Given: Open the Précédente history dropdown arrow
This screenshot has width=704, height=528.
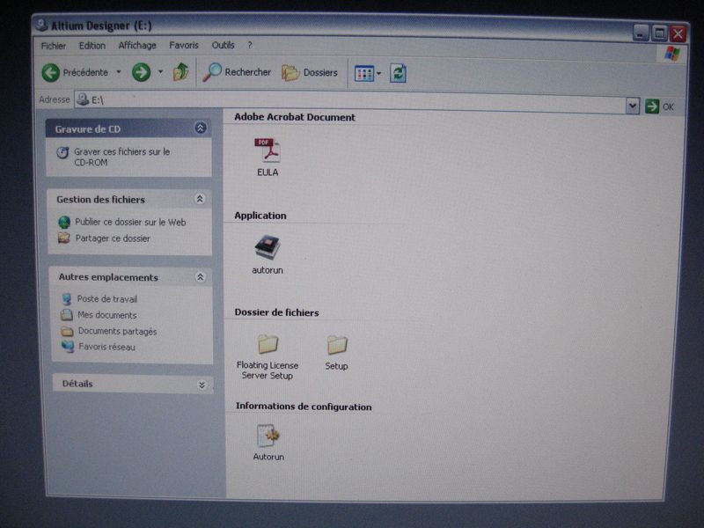Looking at the screenshot, I should point(119,72).
